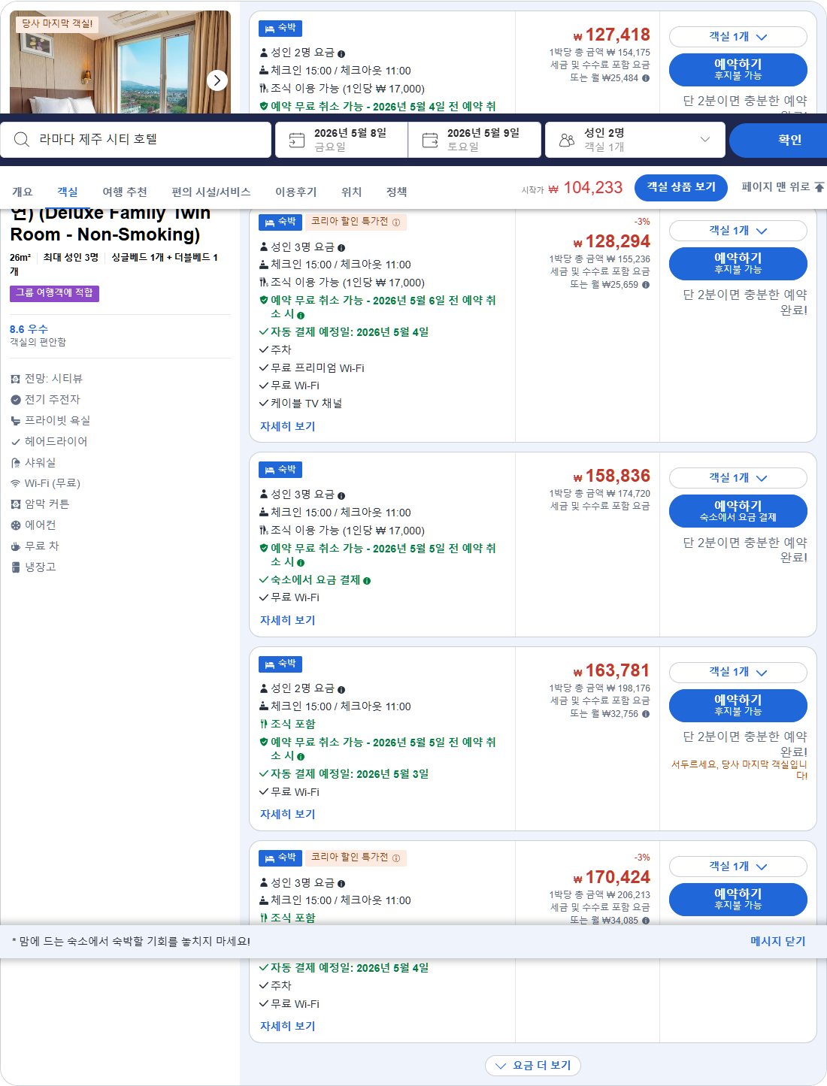Screen dimensions: 827x1086
Task: Open 객실 1개 dropdown for ₩158,836 rate
Action: (738, 478)
